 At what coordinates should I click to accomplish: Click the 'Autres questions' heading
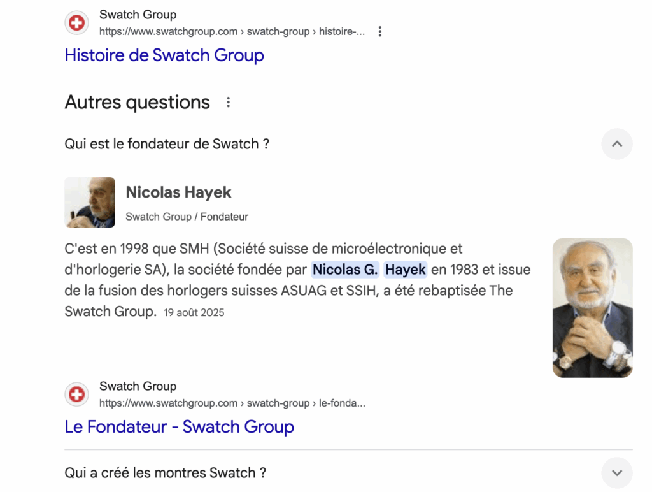point(138,103)
